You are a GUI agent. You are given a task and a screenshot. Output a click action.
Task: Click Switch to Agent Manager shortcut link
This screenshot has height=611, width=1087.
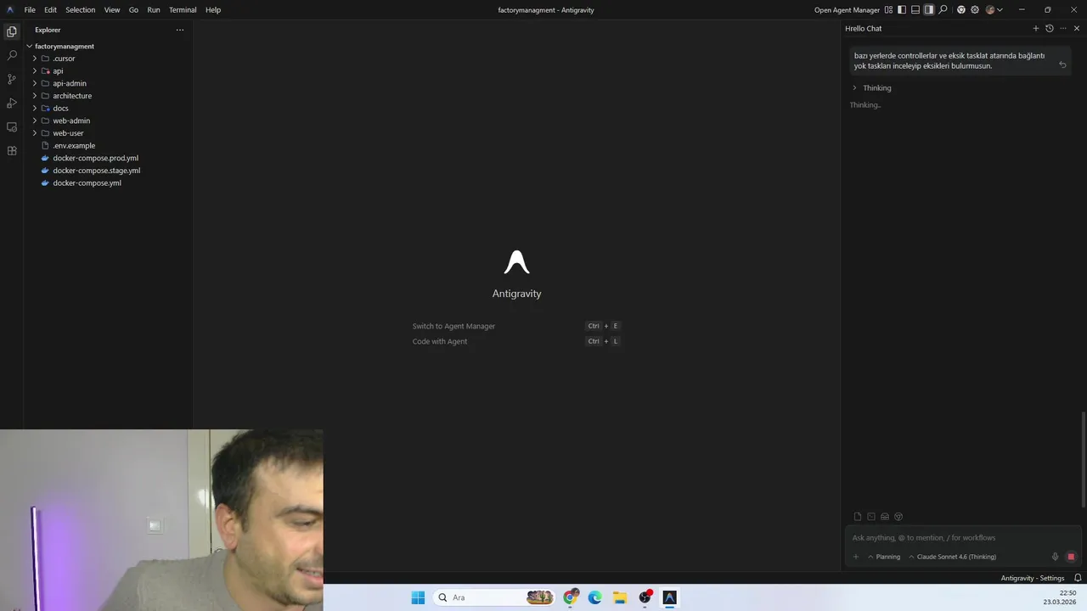(453, 326)
